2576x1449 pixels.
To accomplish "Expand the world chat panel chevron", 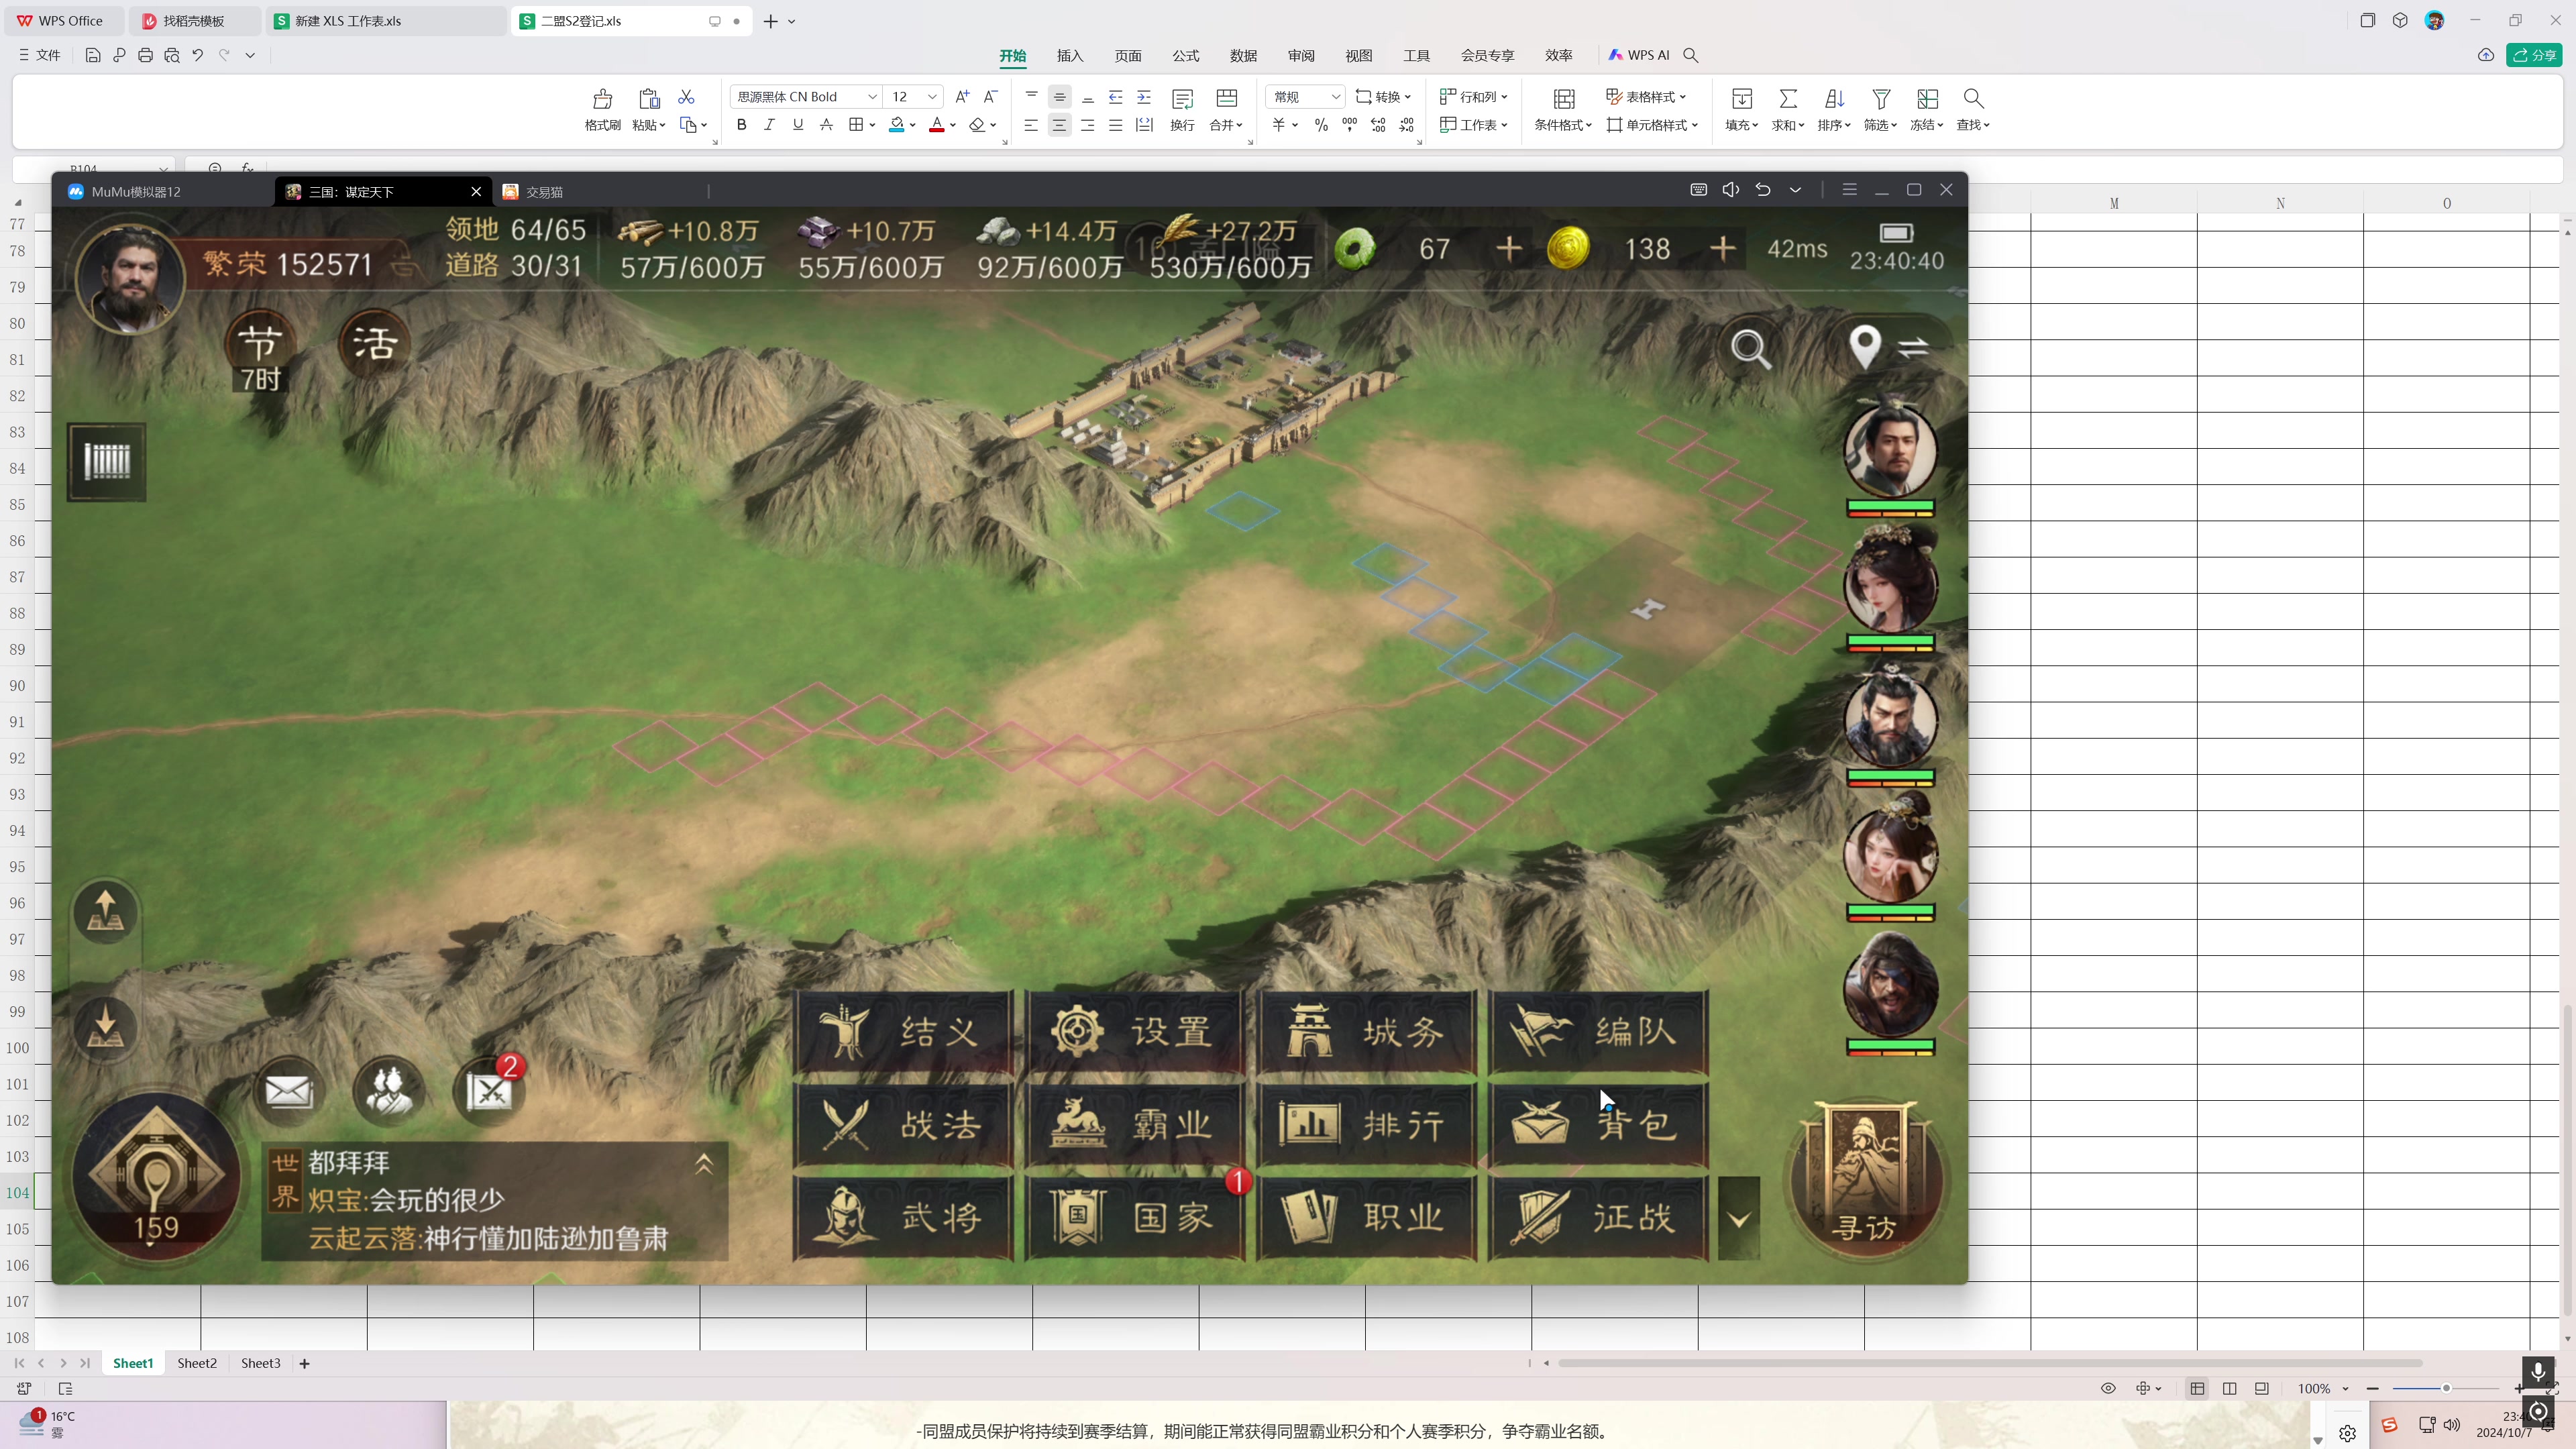I will click(x=704, y=1163).
